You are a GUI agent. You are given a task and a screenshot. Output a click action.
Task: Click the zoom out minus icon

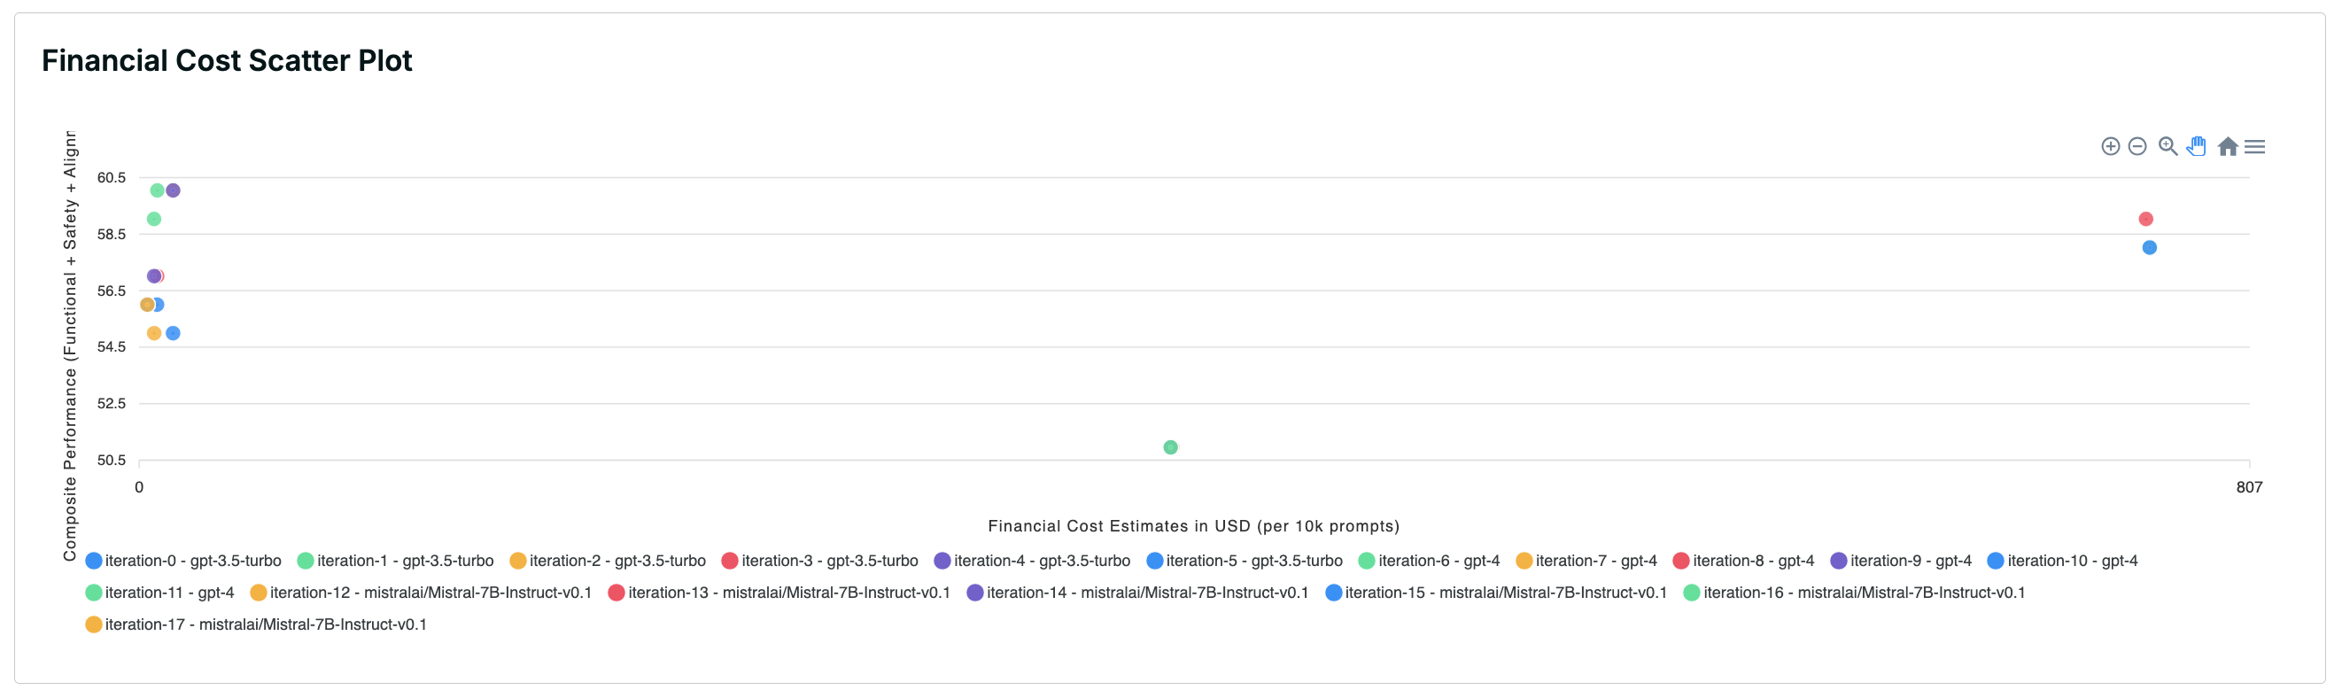pyautogui.click(x=2137, y=146)
